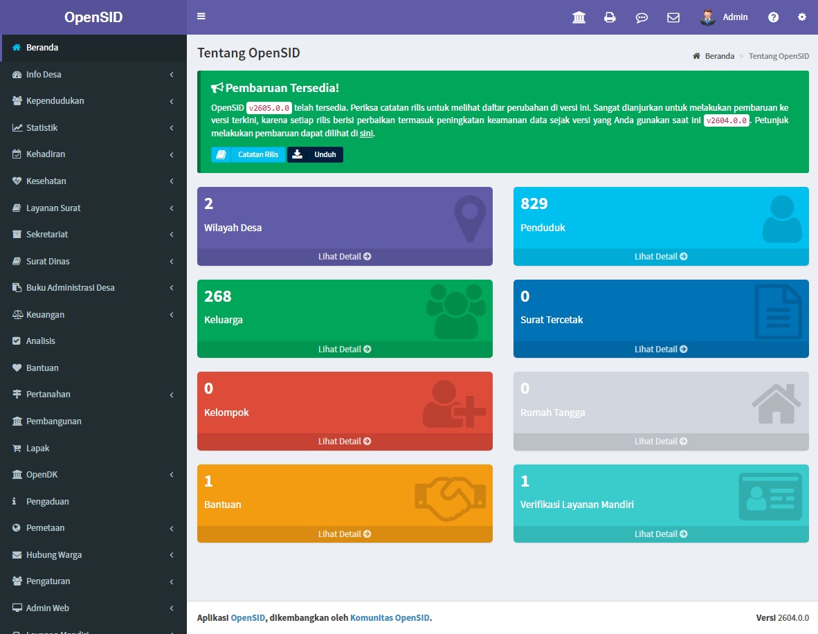The height and width of the screenshot is (634, 818).
Task: Follow the 'sini' update instructions link
Action: (x=366, y=134)
